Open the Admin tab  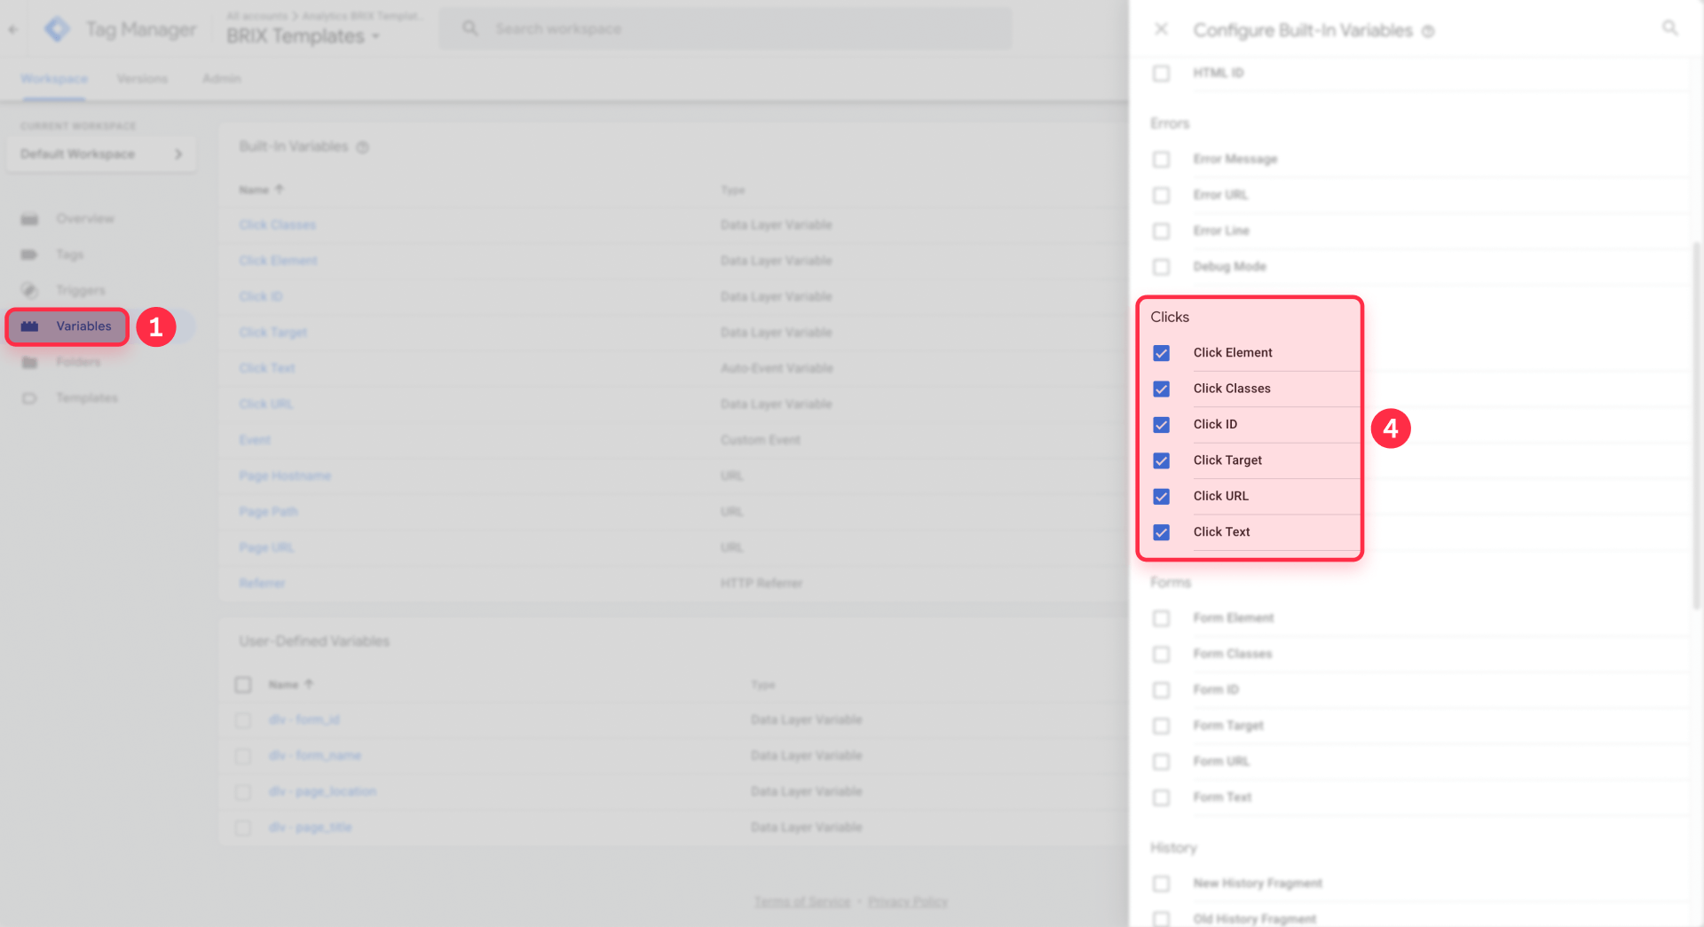[x=220, y=78]
